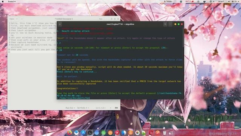This screenshot has height=136, width=241.
Task: Click the terminal window title bar text
Action: point(120,24)
